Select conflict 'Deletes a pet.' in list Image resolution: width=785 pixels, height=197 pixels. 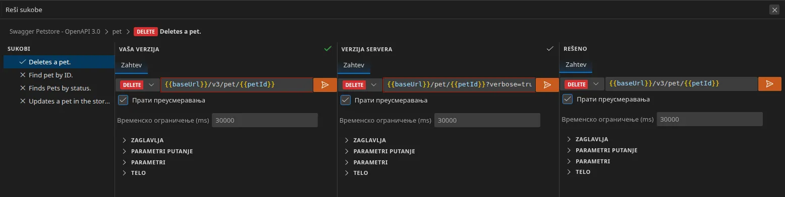(59, 62)
